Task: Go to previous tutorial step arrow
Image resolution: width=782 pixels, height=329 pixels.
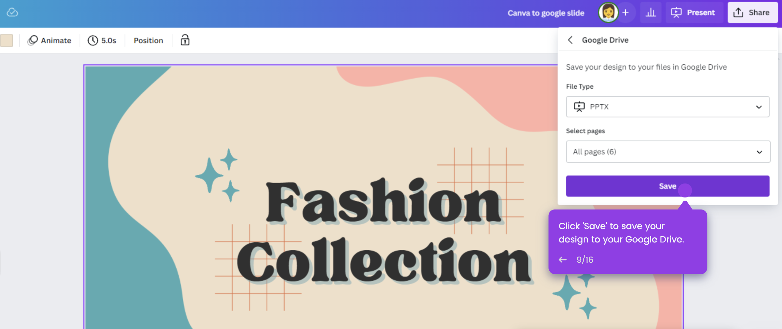Action: pos(563,260)
